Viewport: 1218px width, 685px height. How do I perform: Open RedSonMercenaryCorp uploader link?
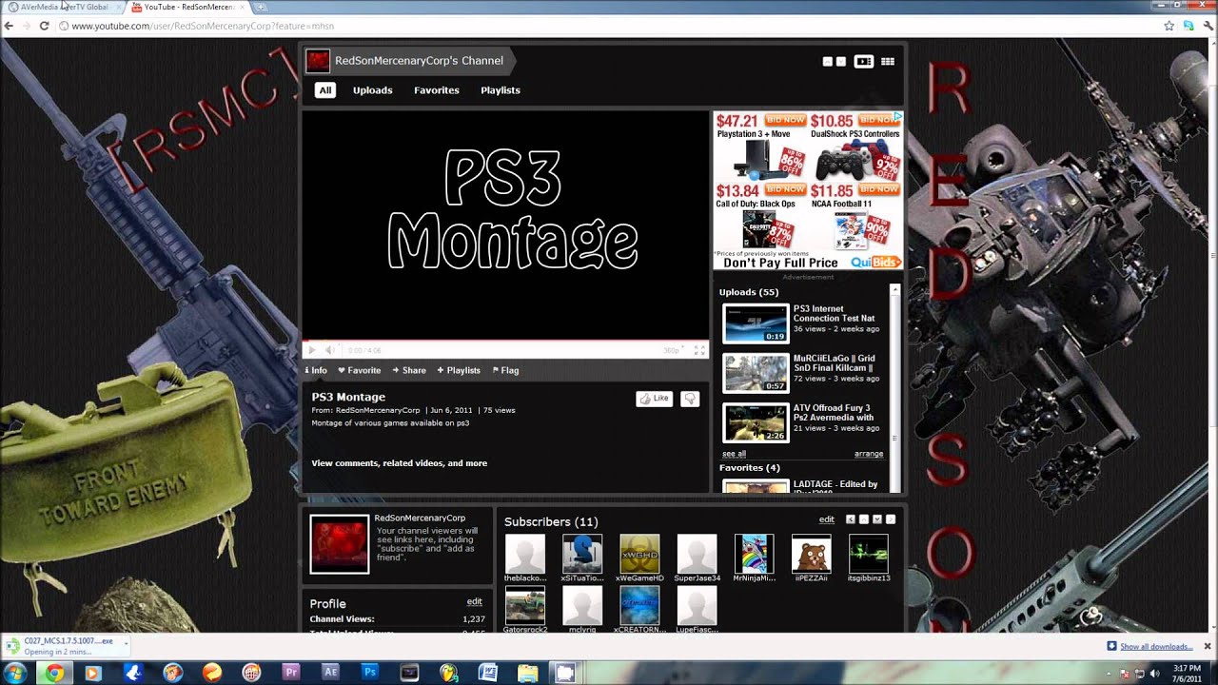(378, 410)
